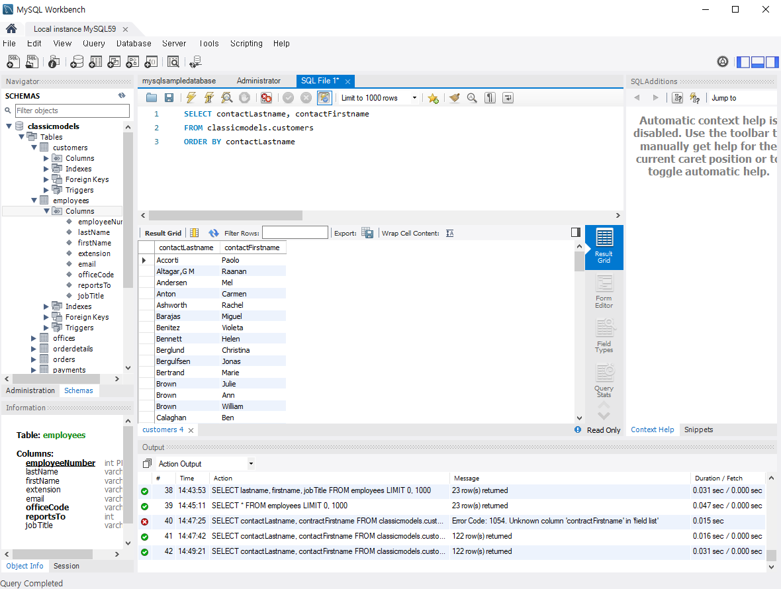Create a new stored procedure icon
The image size is (781, 589).
[x=132, y=62]
